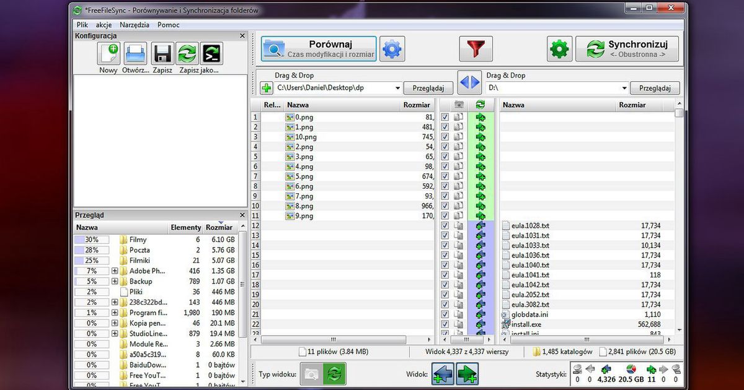The image size is (744, 390).
Task: Toggle the camera view type button
Action: pyautogui.click(x=311, y=374)
